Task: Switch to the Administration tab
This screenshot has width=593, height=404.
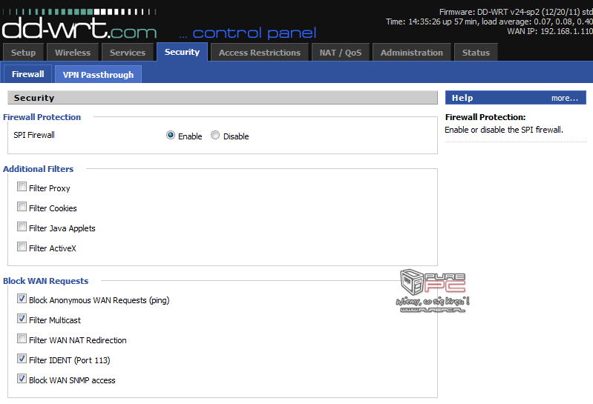Action: click(x=411, y=53)
